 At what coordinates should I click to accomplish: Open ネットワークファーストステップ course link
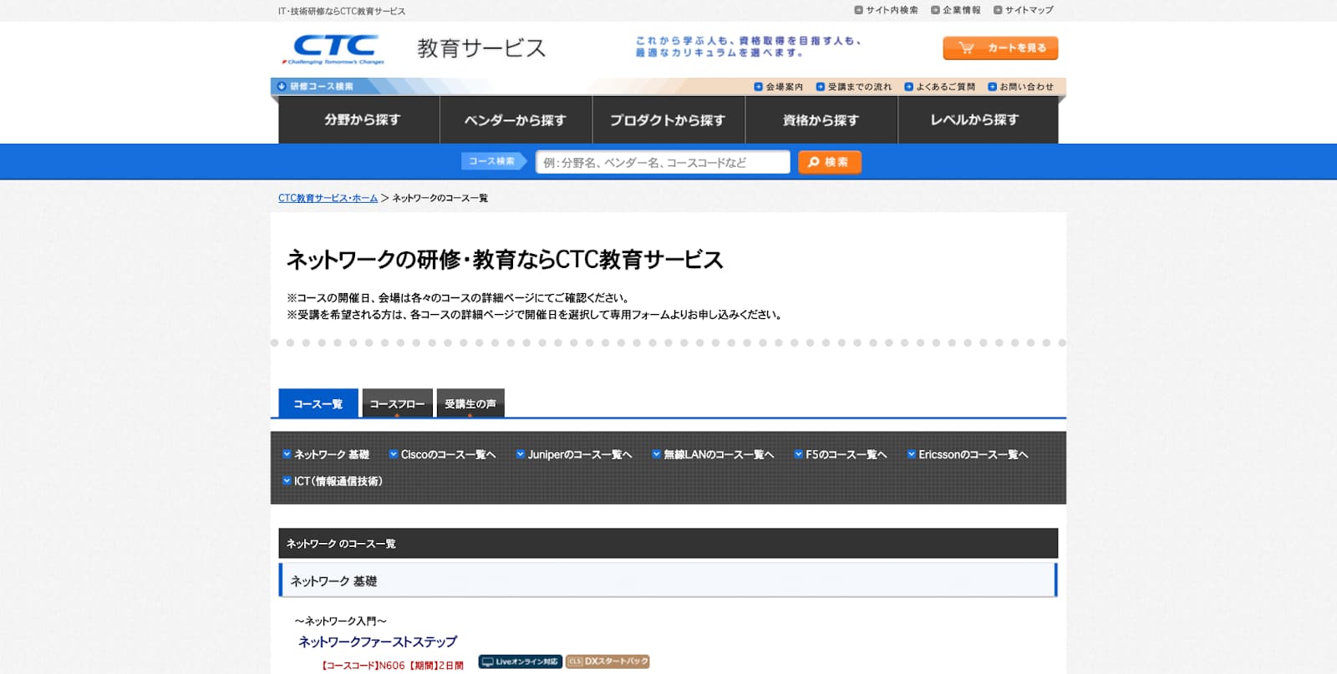coord(378,641)
